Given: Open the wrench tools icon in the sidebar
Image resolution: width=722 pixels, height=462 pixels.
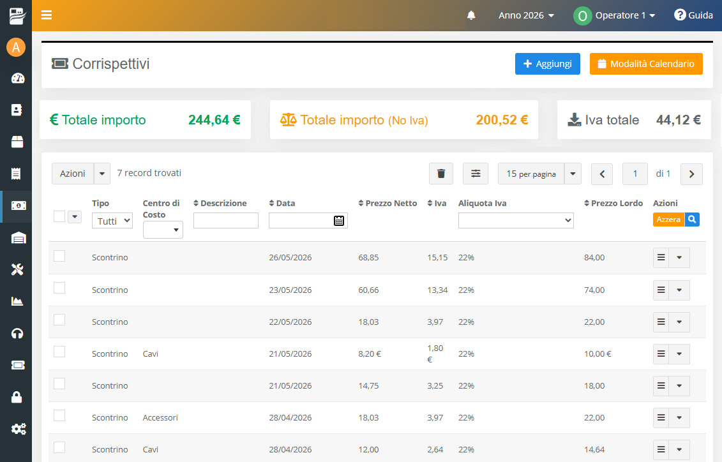Looking at the screenshot, I should point(17,270).
